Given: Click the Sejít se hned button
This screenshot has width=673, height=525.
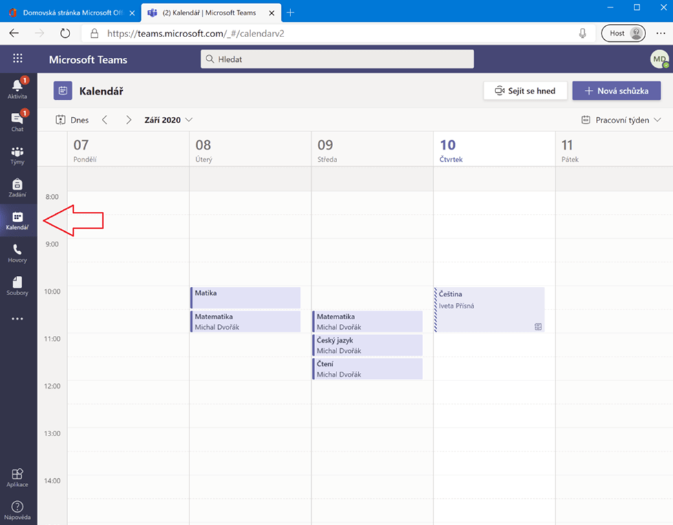Looking at the screenshot, I should pyautogui.click(x=524, y=91).
